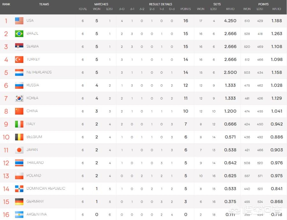Click the Korea flag icon
Image resolution: width=287 pixels, height=220 pixels.
click(x=19, y=98)
